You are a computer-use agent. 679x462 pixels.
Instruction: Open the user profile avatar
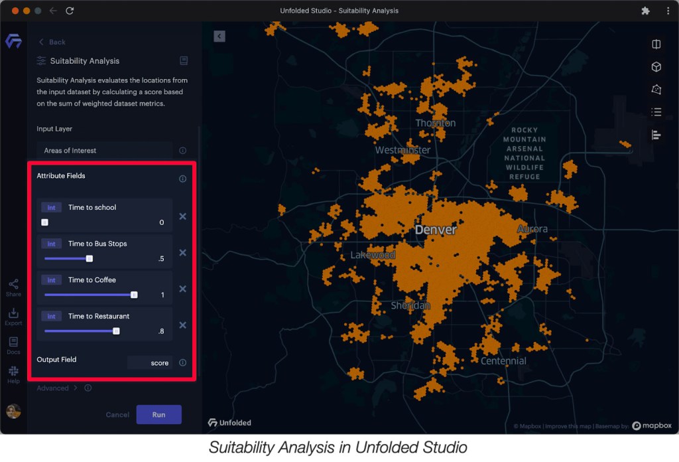point(13,412)
